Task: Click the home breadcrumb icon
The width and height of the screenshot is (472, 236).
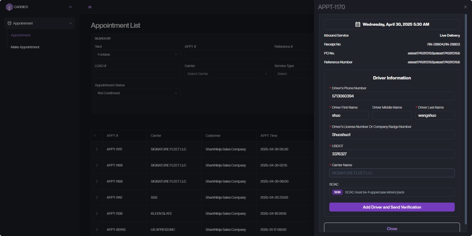Action: (x=90, y=7)
